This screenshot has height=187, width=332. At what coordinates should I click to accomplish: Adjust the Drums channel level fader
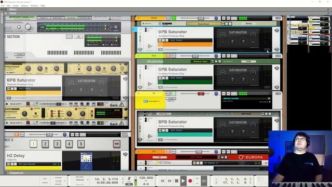(201, 19)
